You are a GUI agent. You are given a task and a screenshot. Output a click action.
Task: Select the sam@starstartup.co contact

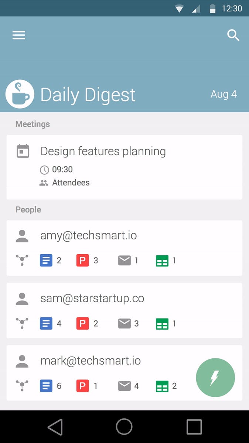92,299
